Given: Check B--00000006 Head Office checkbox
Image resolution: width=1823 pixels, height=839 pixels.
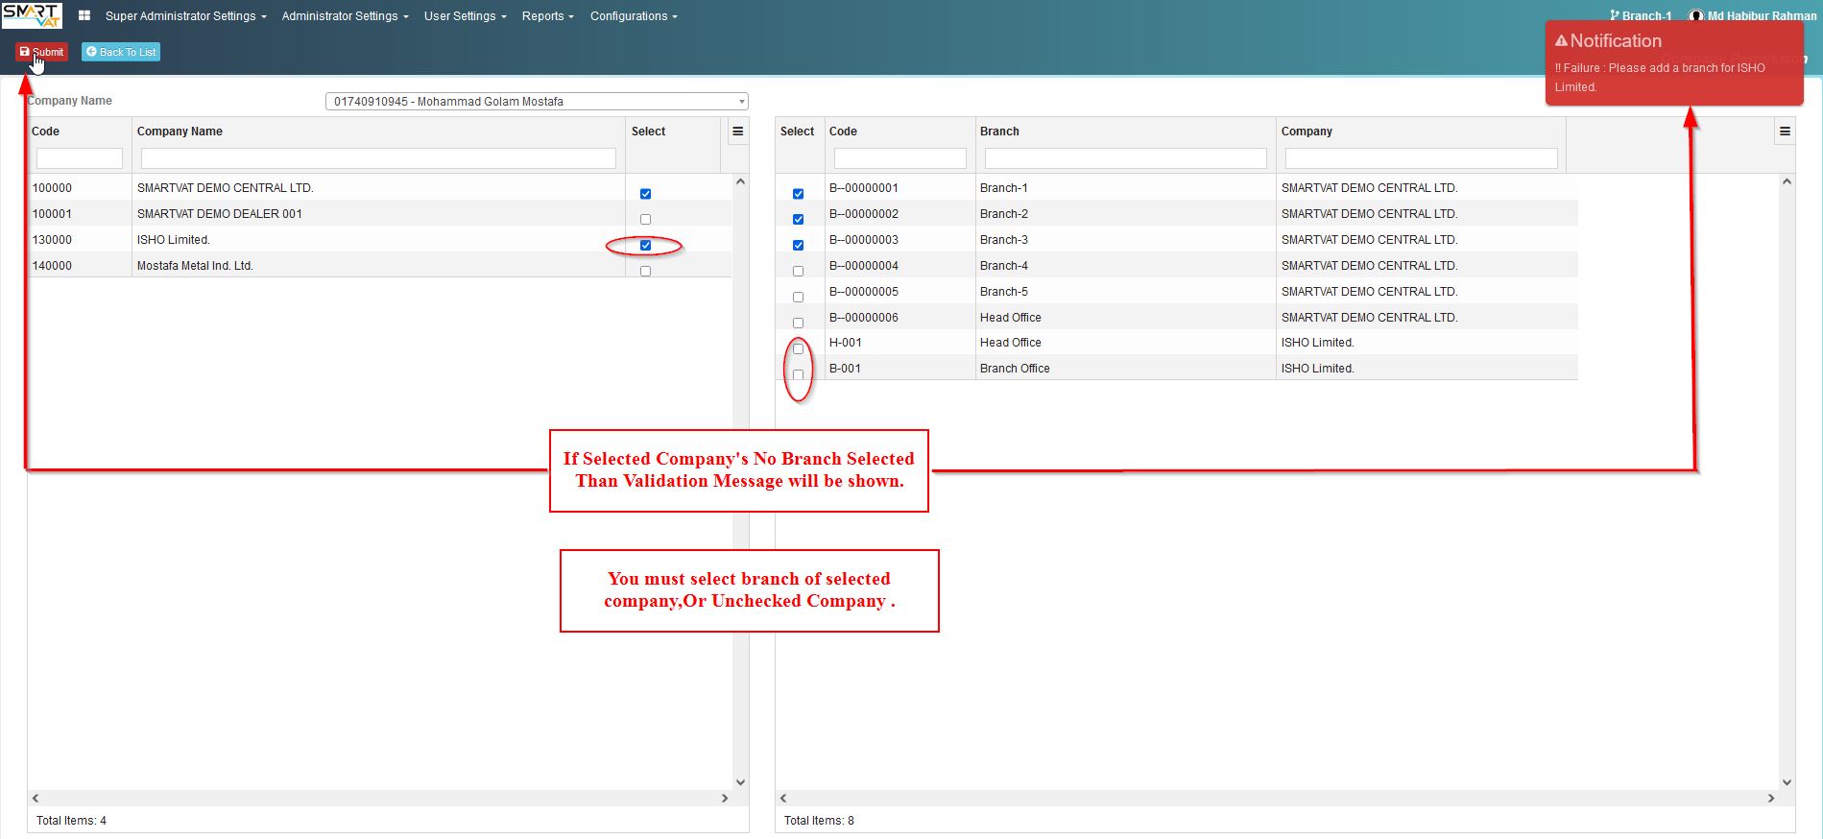Looking at the screenshot, I should coord(798,324).
